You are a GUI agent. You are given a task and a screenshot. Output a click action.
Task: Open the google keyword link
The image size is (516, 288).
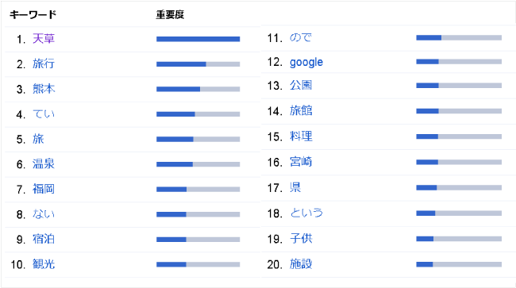(306, 62)
